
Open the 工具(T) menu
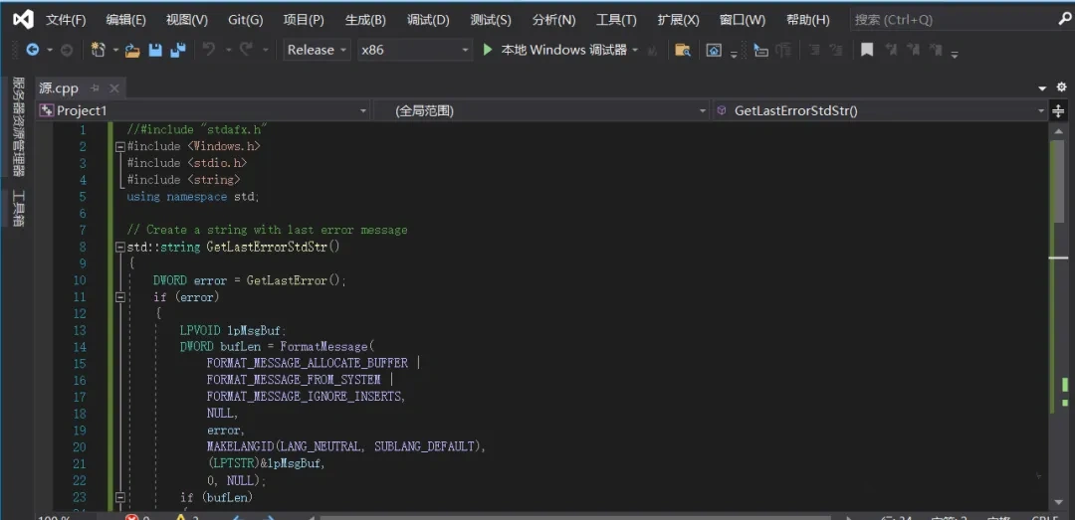coord(616,20)
